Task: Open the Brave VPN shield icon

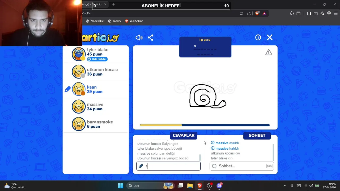Action: click(329, 13)
